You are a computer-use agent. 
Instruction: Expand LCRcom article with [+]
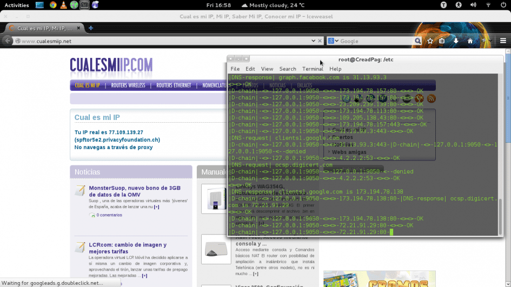(x=145, y=276)
